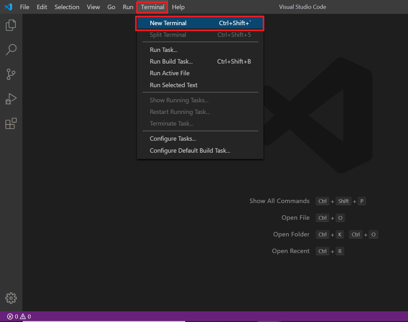
Task: Select Run Selected Text
Action: pos(174,85)
